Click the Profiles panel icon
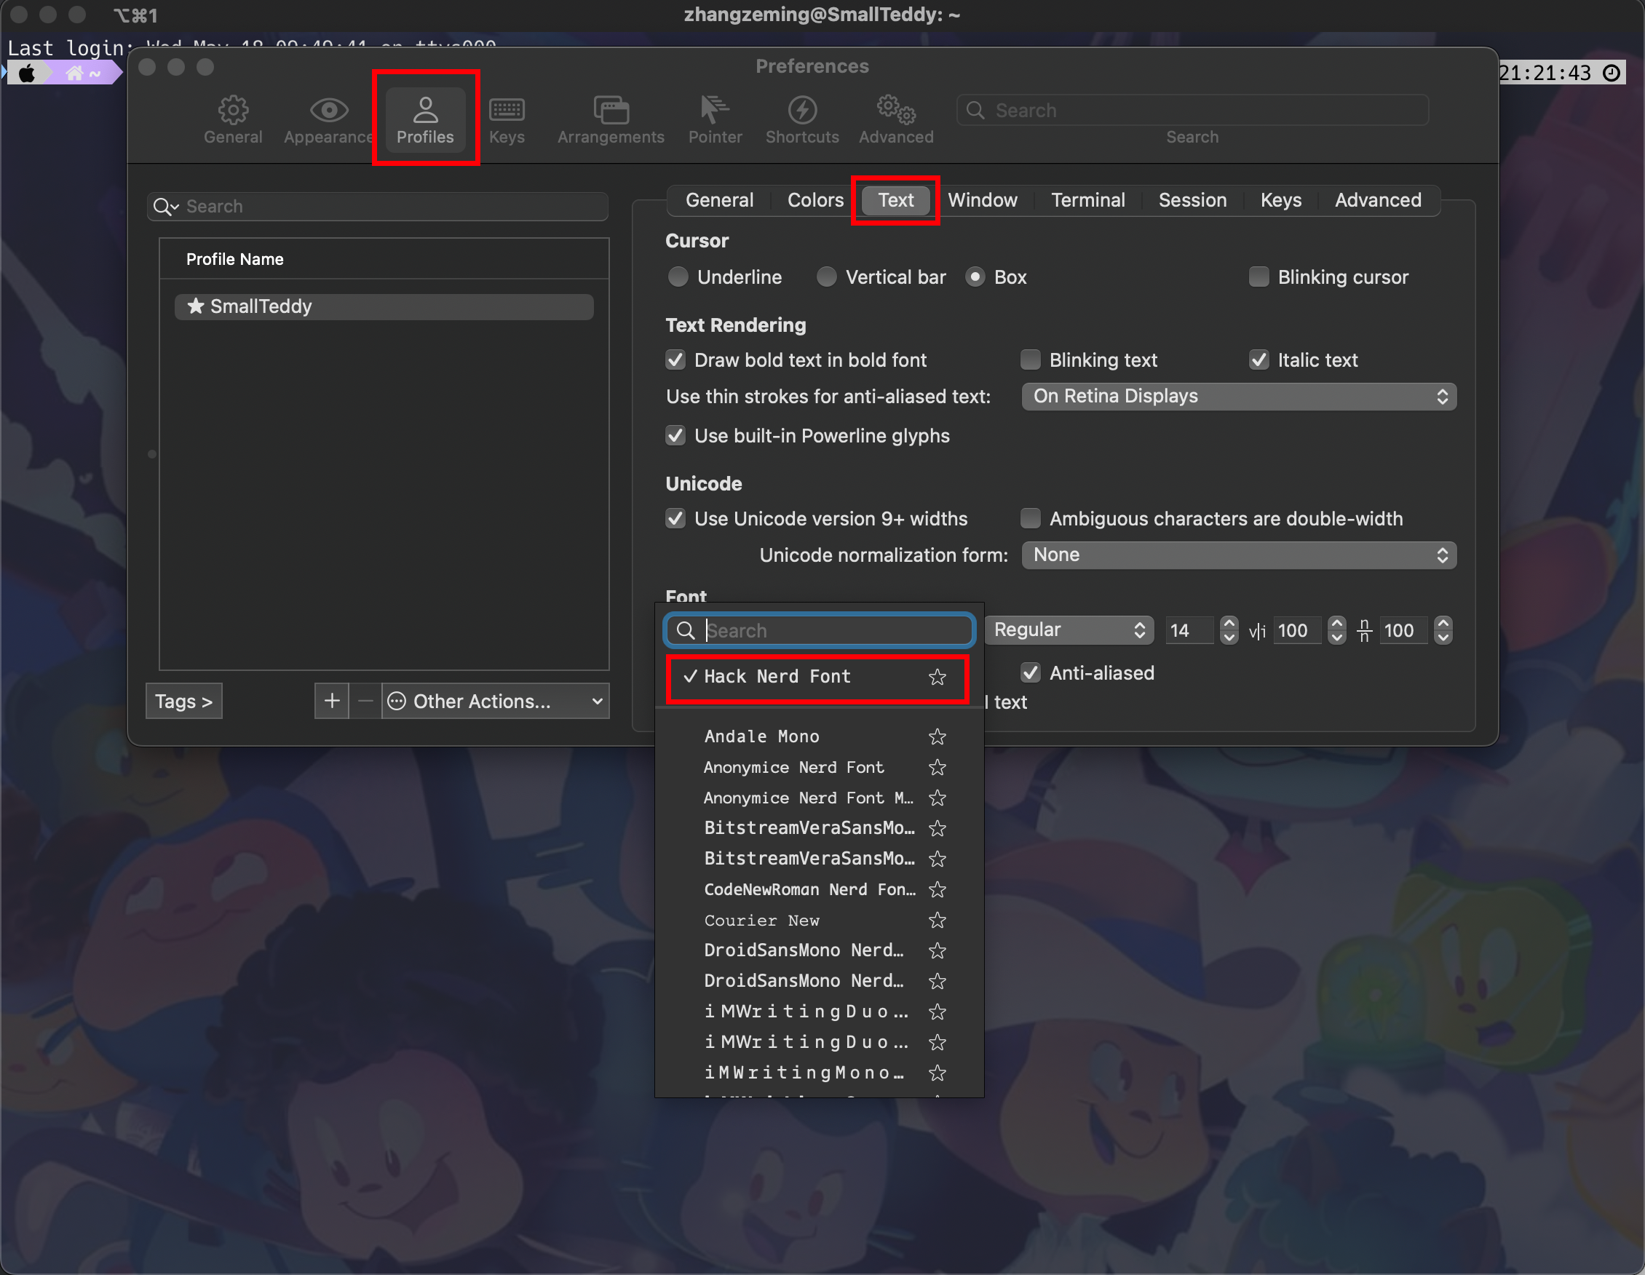 point(426,119)
